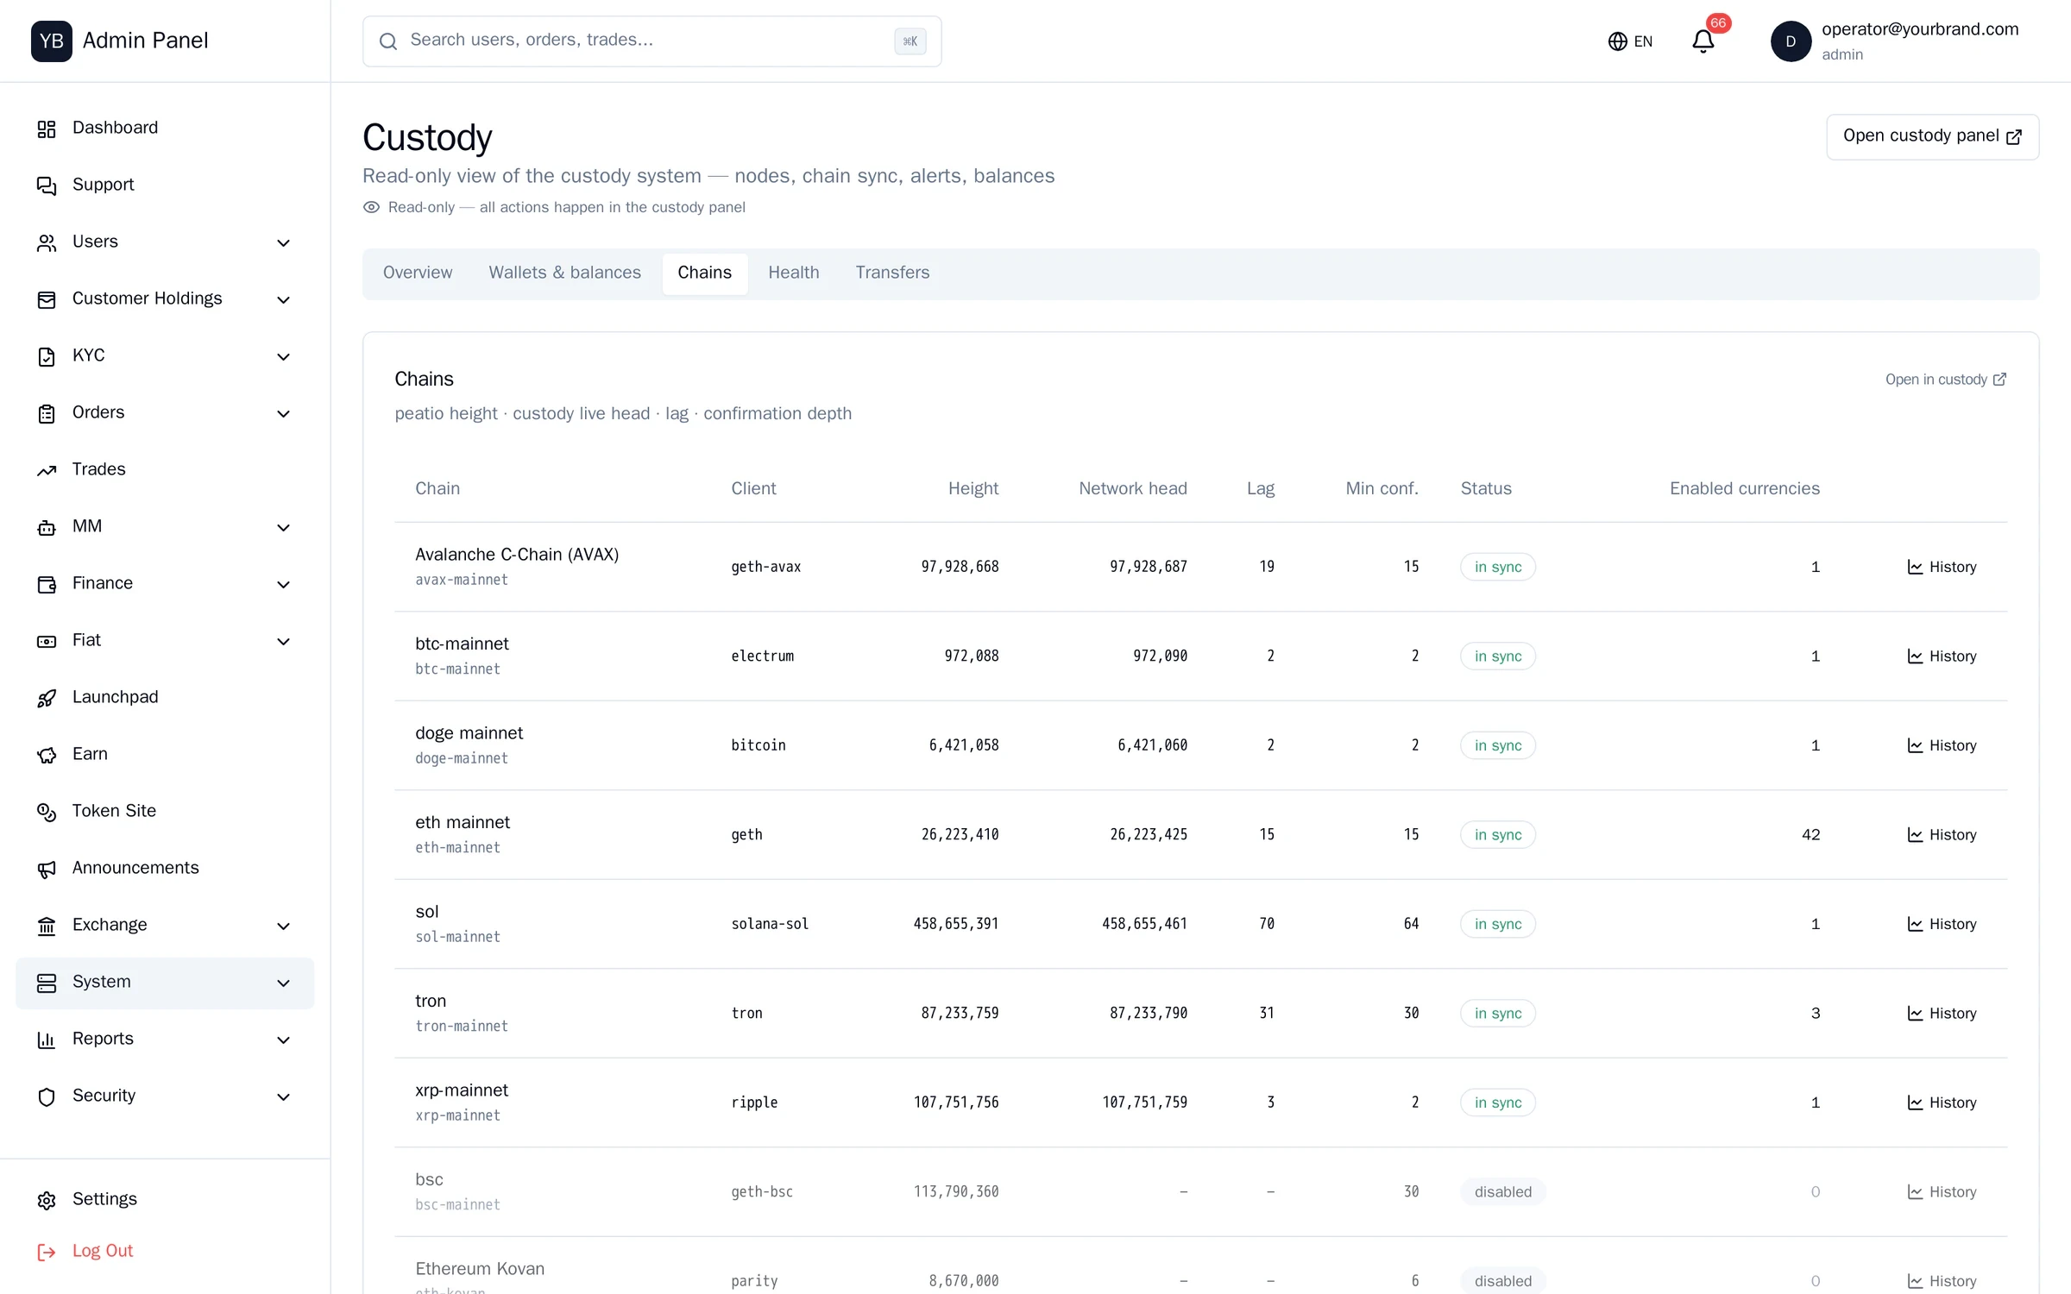Expand the Security chevron
This screenshot has width=2071, height=1294.
click(283, 1096)
